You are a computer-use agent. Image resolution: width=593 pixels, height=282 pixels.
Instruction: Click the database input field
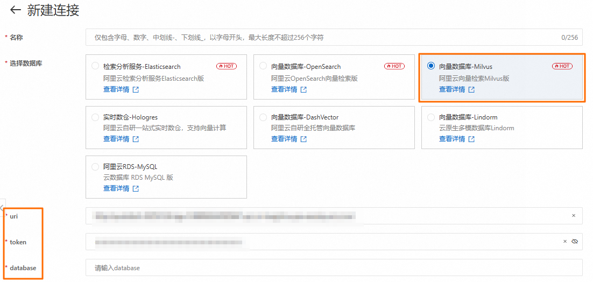click(x=334, y=267)
